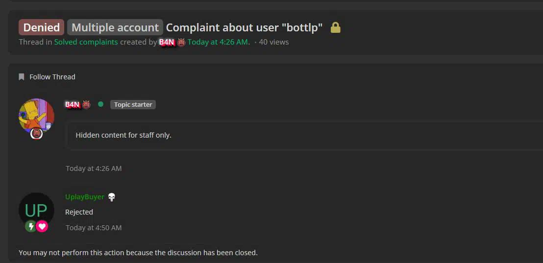This screenshot has width=543, height=263.
Task: Click the devil badge on Bart Simpson avatar
Action: [x=36, y=133]
